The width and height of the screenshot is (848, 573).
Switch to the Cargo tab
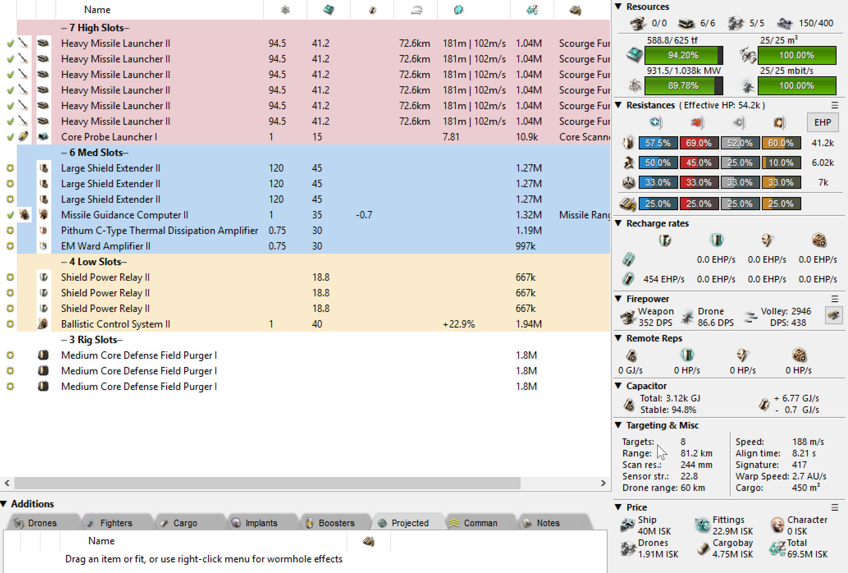(185, 523)
